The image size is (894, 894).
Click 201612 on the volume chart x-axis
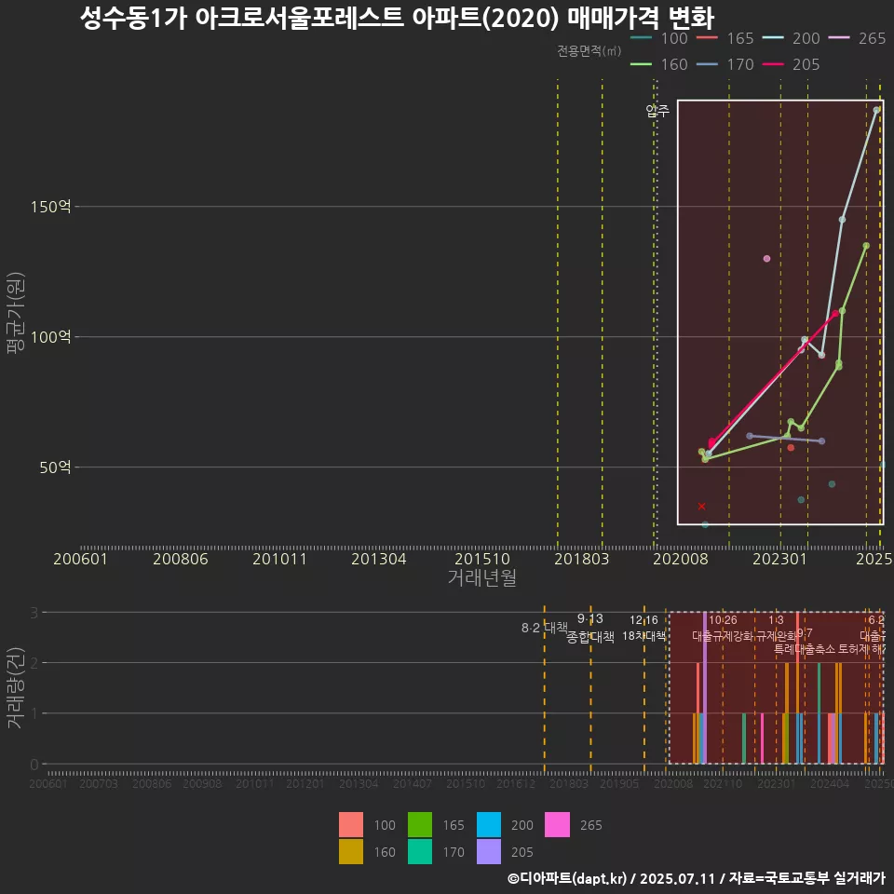point(516,784)
